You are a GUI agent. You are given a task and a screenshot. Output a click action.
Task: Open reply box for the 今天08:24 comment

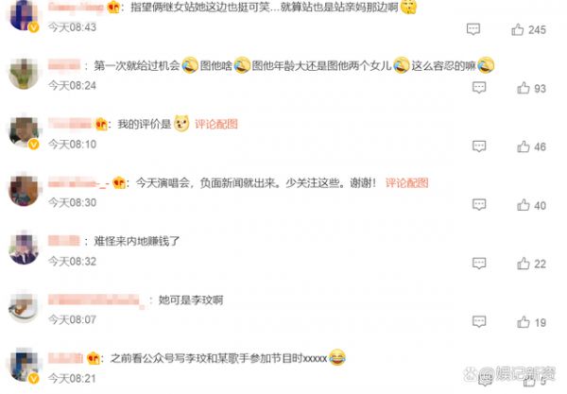[x=479, y=88]
